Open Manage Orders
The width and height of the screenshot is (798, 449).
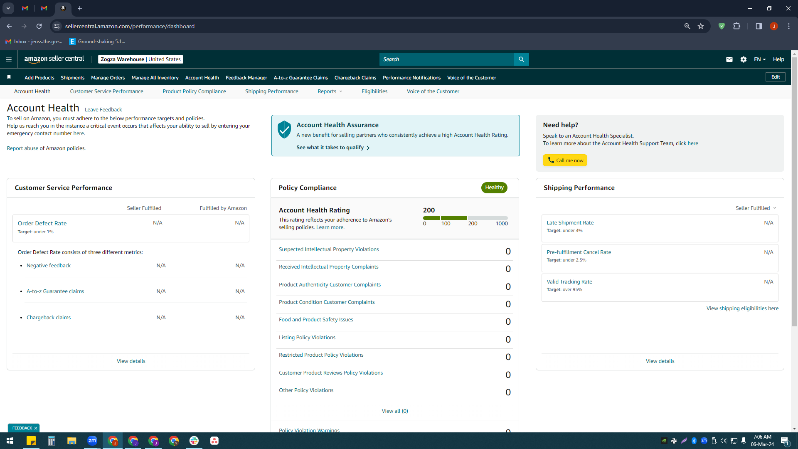click(108, 78)
